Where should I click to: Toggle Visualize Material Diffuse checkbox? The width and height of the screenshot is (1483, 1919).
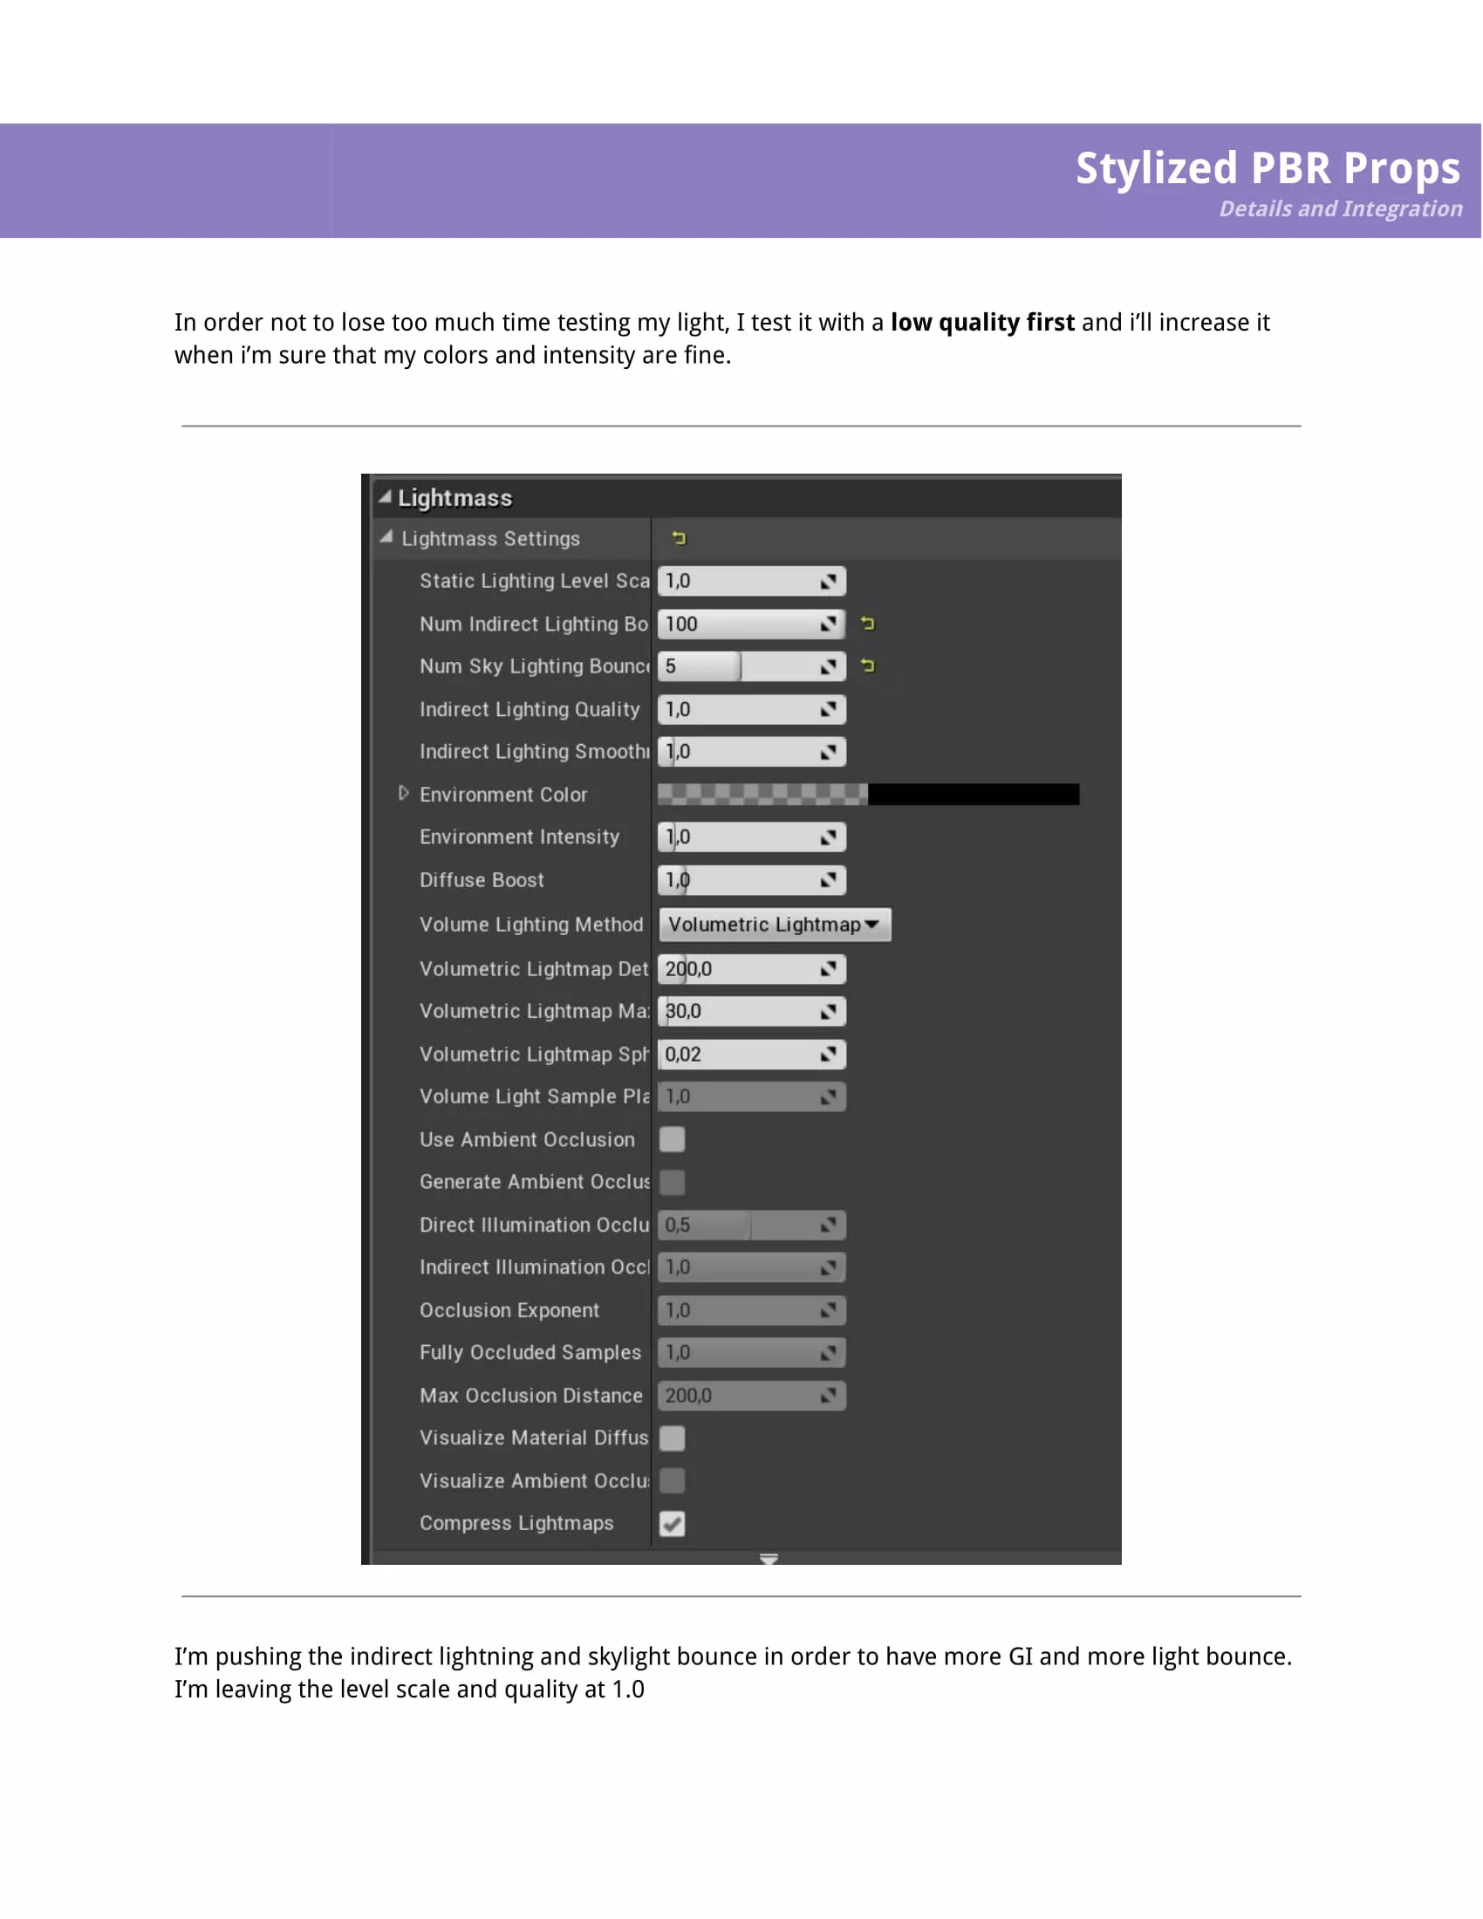point(672,1438)
